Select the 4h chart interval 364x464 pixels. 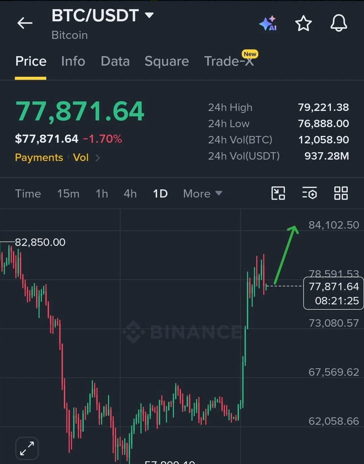click(x=130, y=193)
